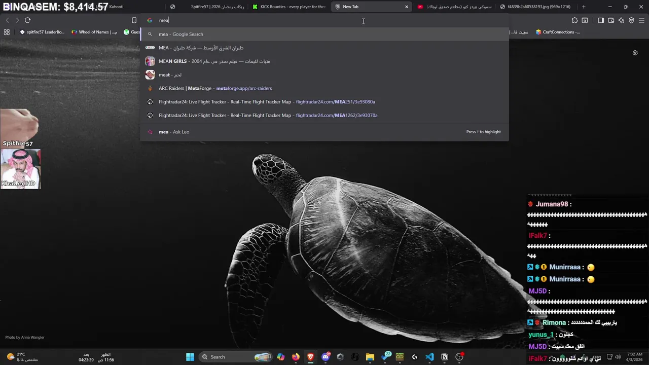Click the KhalledHD webcam overlay thumbnail
This screenshot has height=365, width=649.
20,168
